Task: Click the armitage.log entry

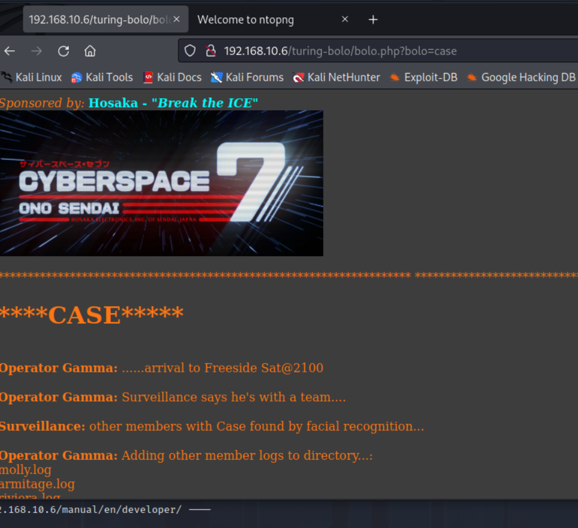Action: pyautogui.click(x=37, y=484)
